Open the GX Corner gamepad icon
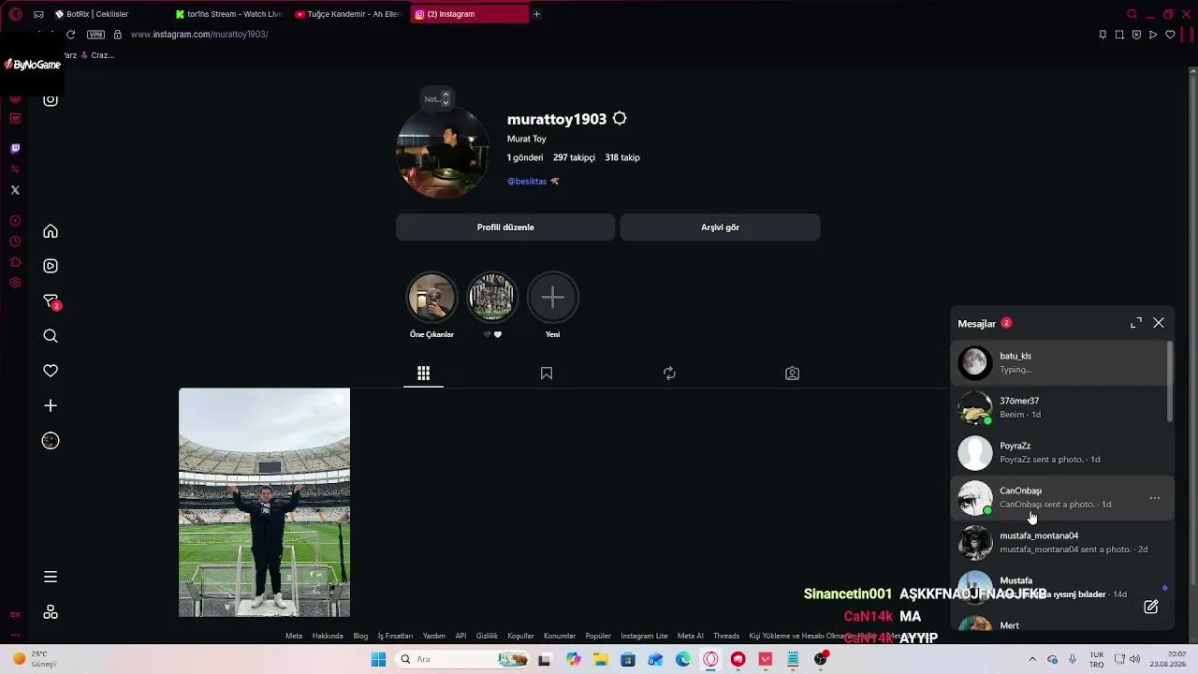 [x=38, y=14]
